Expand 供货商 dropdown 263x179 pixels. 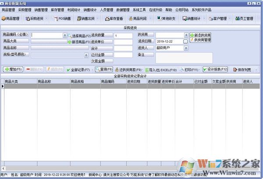pos(186,35)
